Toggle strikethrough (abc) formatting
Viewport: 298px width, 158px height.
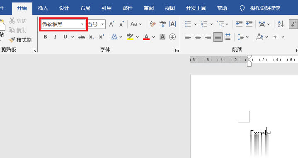tap(82, 37)
